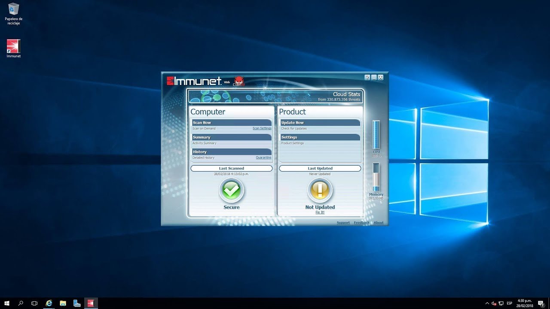The image size is (550, 309).
Task: Open File Explorer from the taskbar
Action: pos(63,303)
